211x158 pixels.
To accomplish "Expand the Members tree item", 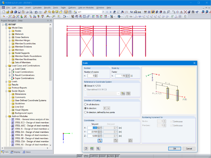I will tap(9, 50).
